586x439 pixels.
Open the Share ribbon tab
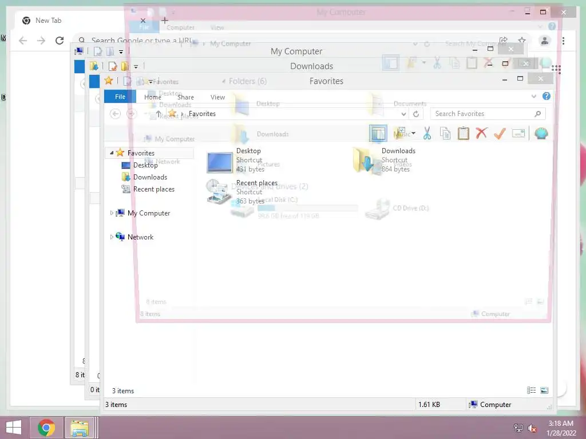pos(185,97)
